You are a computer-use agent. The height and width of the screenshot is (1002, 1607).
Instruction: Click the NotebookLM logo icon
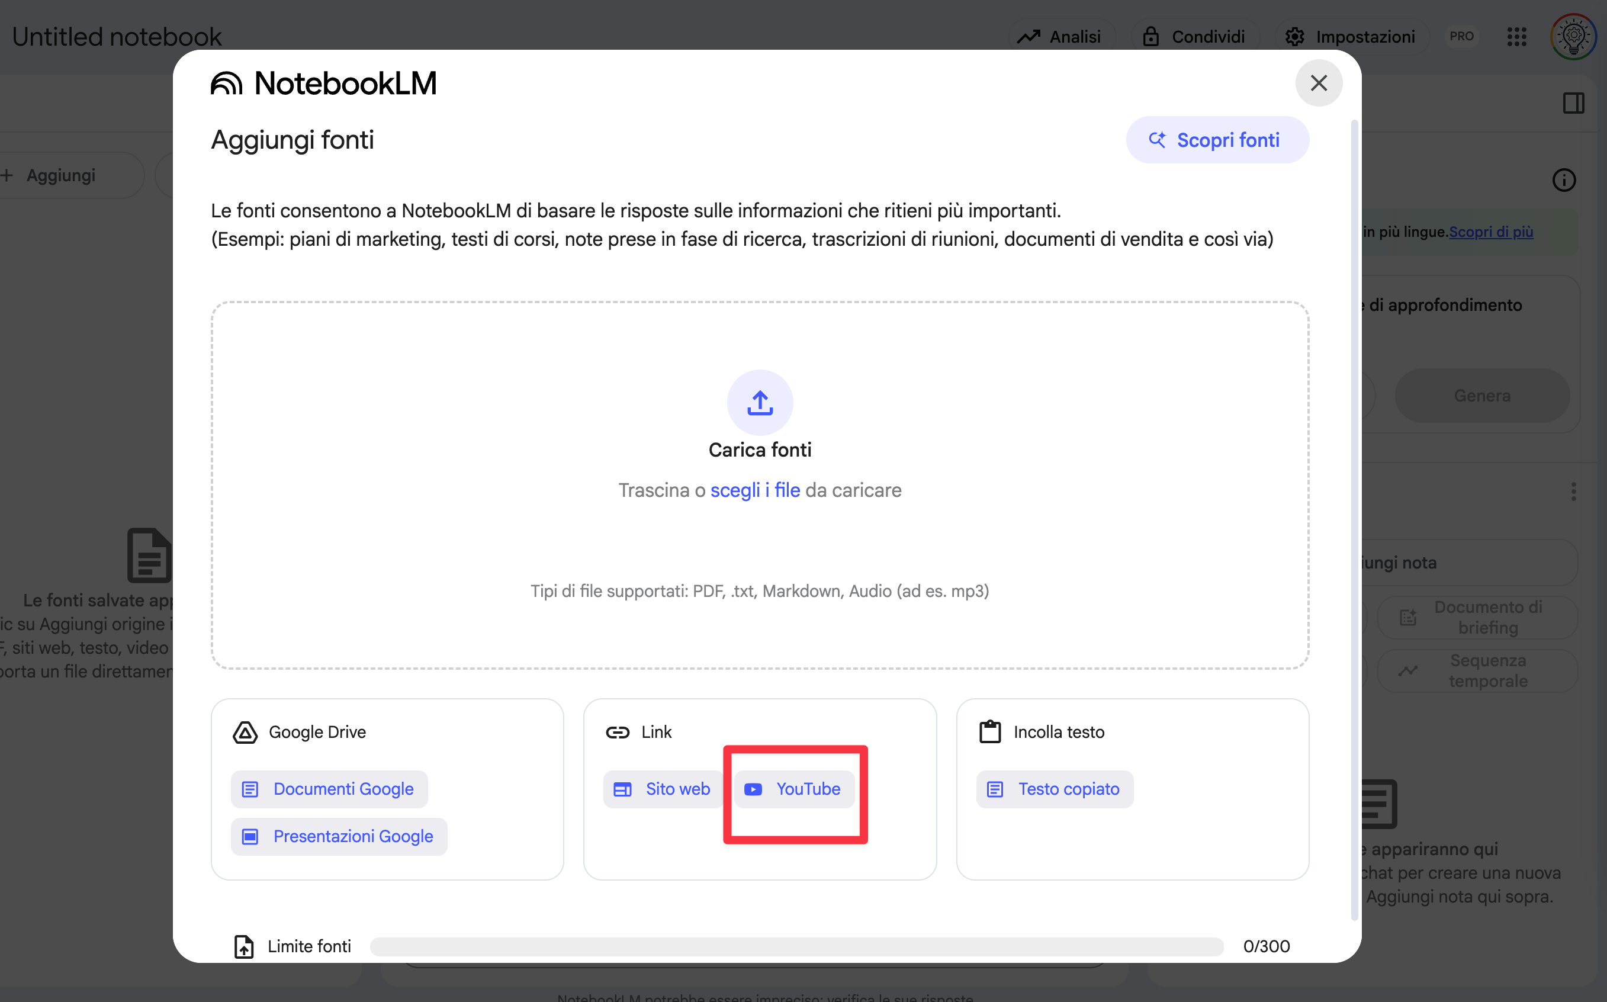click(x=227, y=83)
